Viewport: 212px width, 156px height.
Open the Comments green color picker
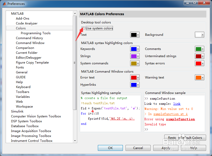(199, 49)
